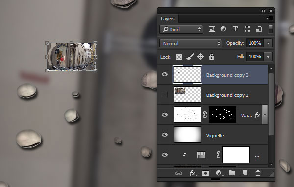Filter for type layers icon
294x187 pixels.
(235, 29)
